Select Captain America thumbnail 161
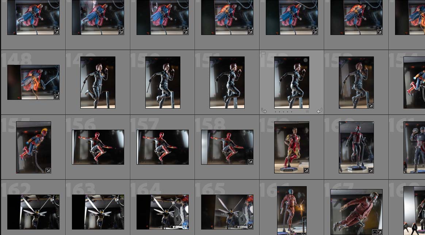The height and width of the screenshot is (235, 425). click(414, 147)
